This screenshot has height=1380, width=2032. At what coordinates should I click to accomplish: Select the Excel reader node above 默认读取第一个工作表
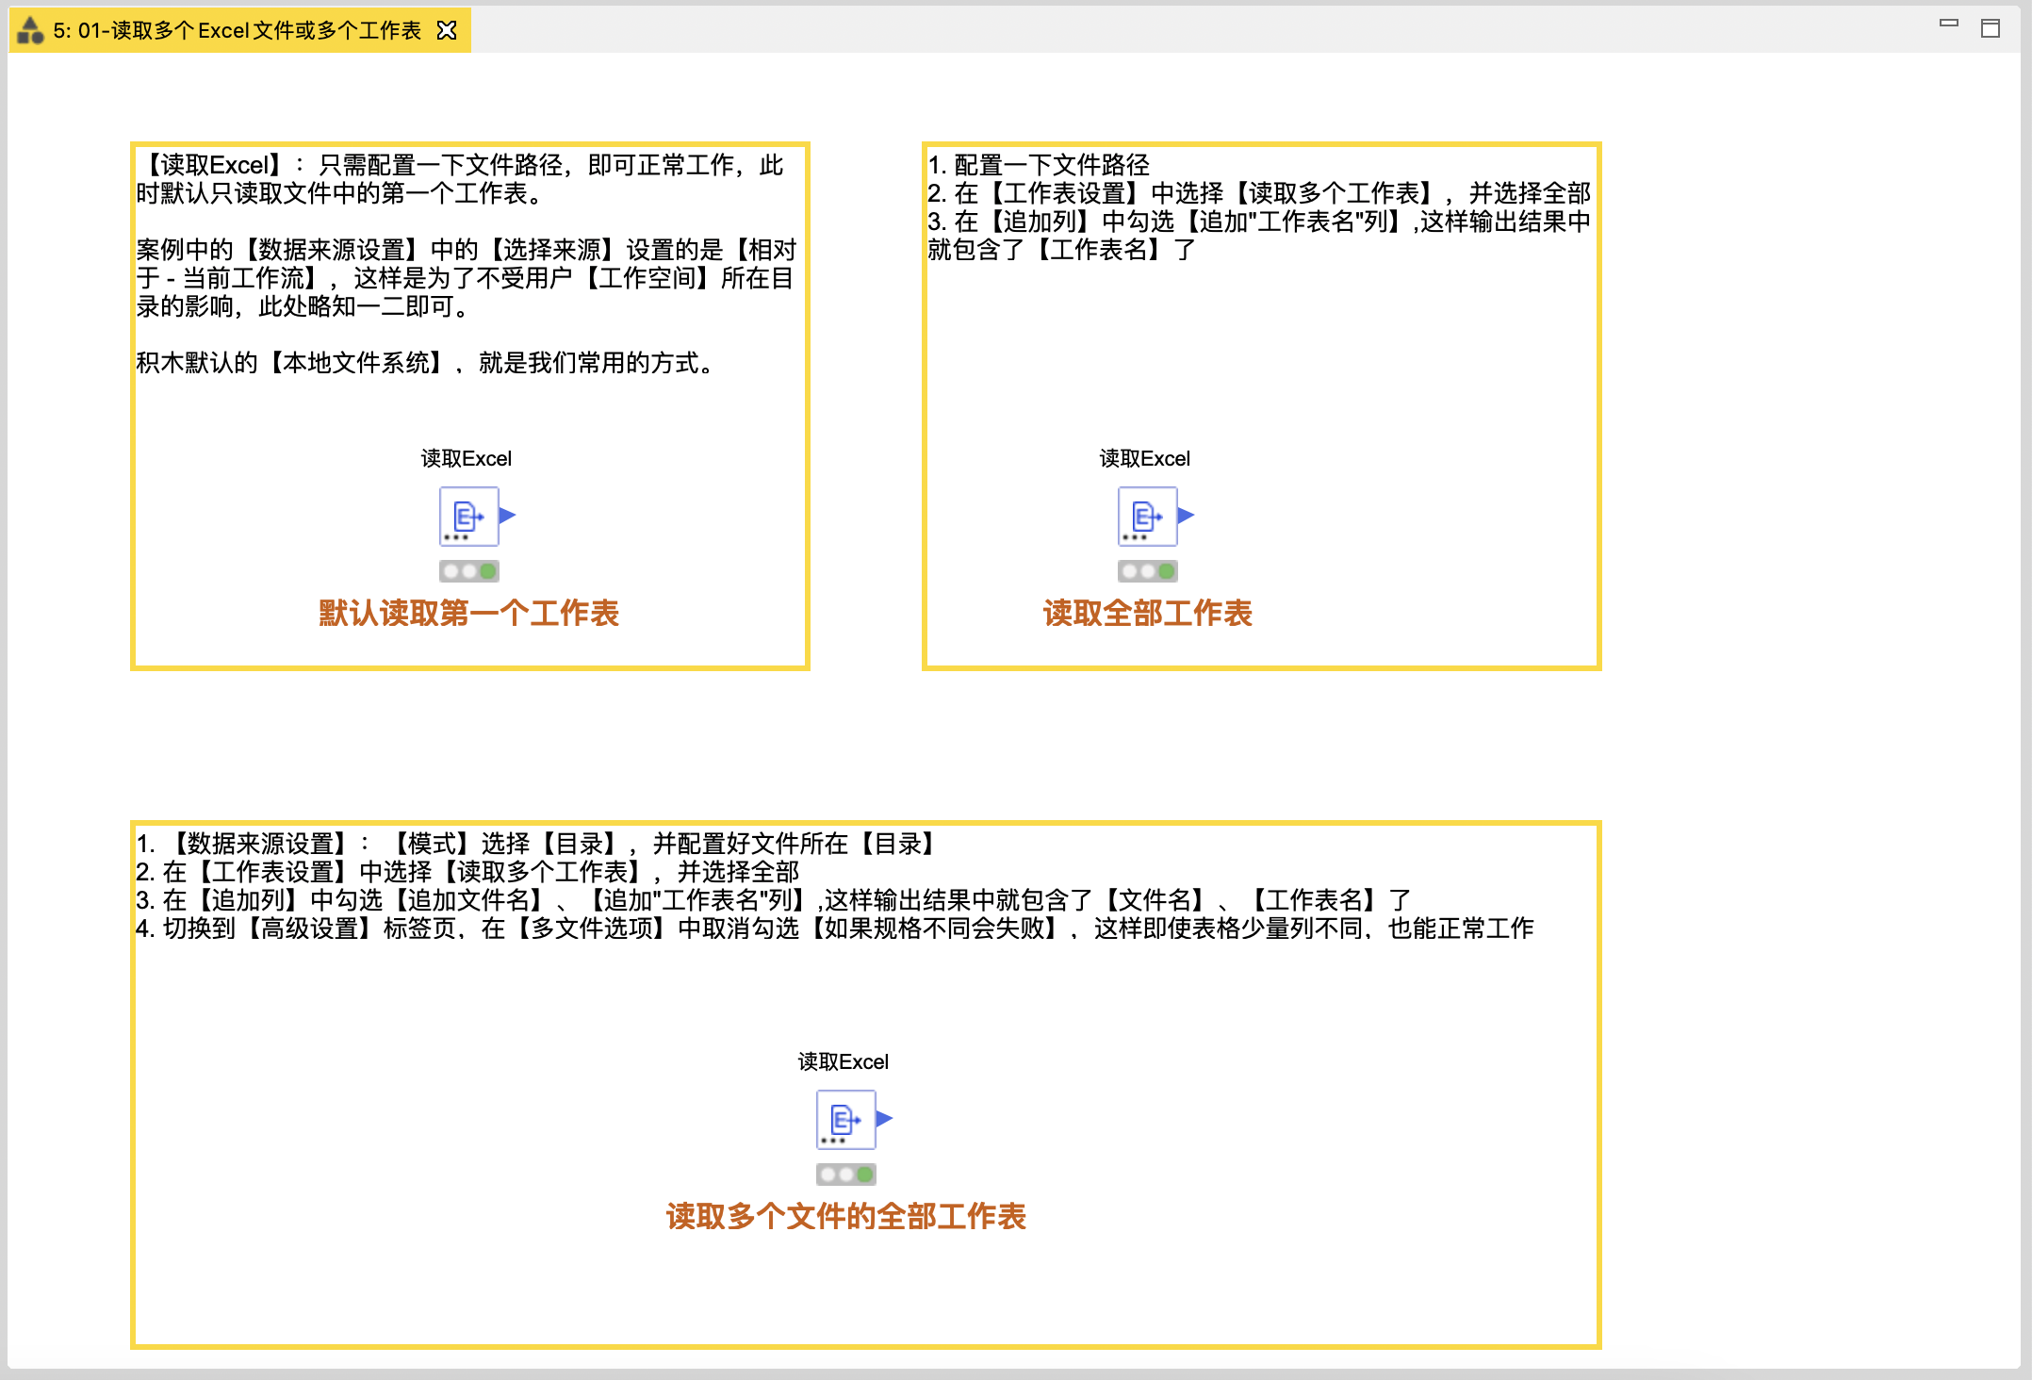468,516
